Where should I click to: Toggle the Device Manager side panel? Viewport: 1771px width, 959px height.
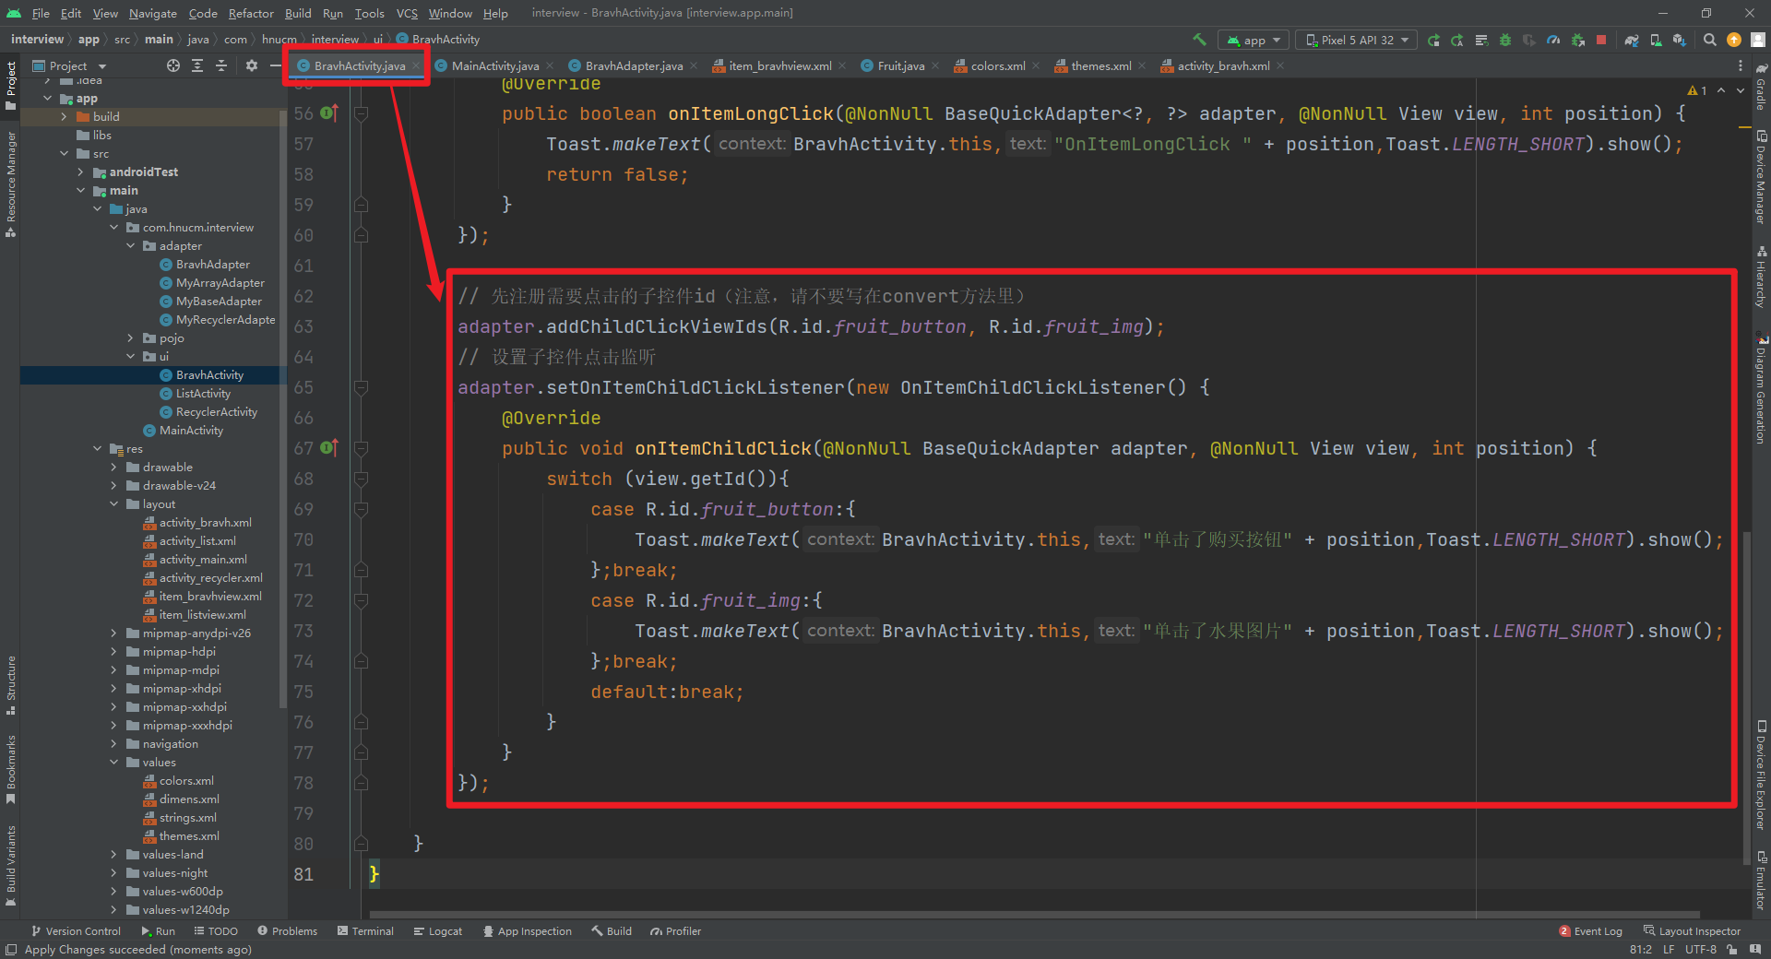tap(1761, 177)
